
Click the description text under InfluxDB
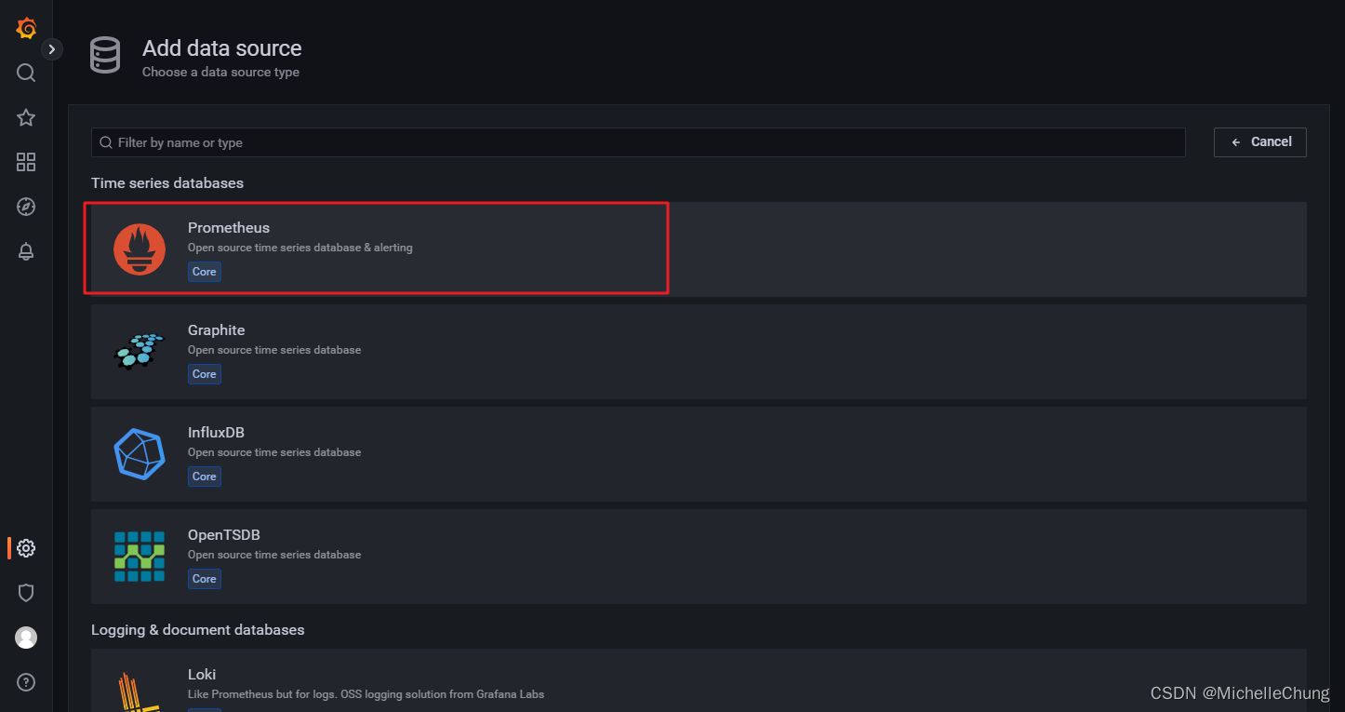coord(274,452)
